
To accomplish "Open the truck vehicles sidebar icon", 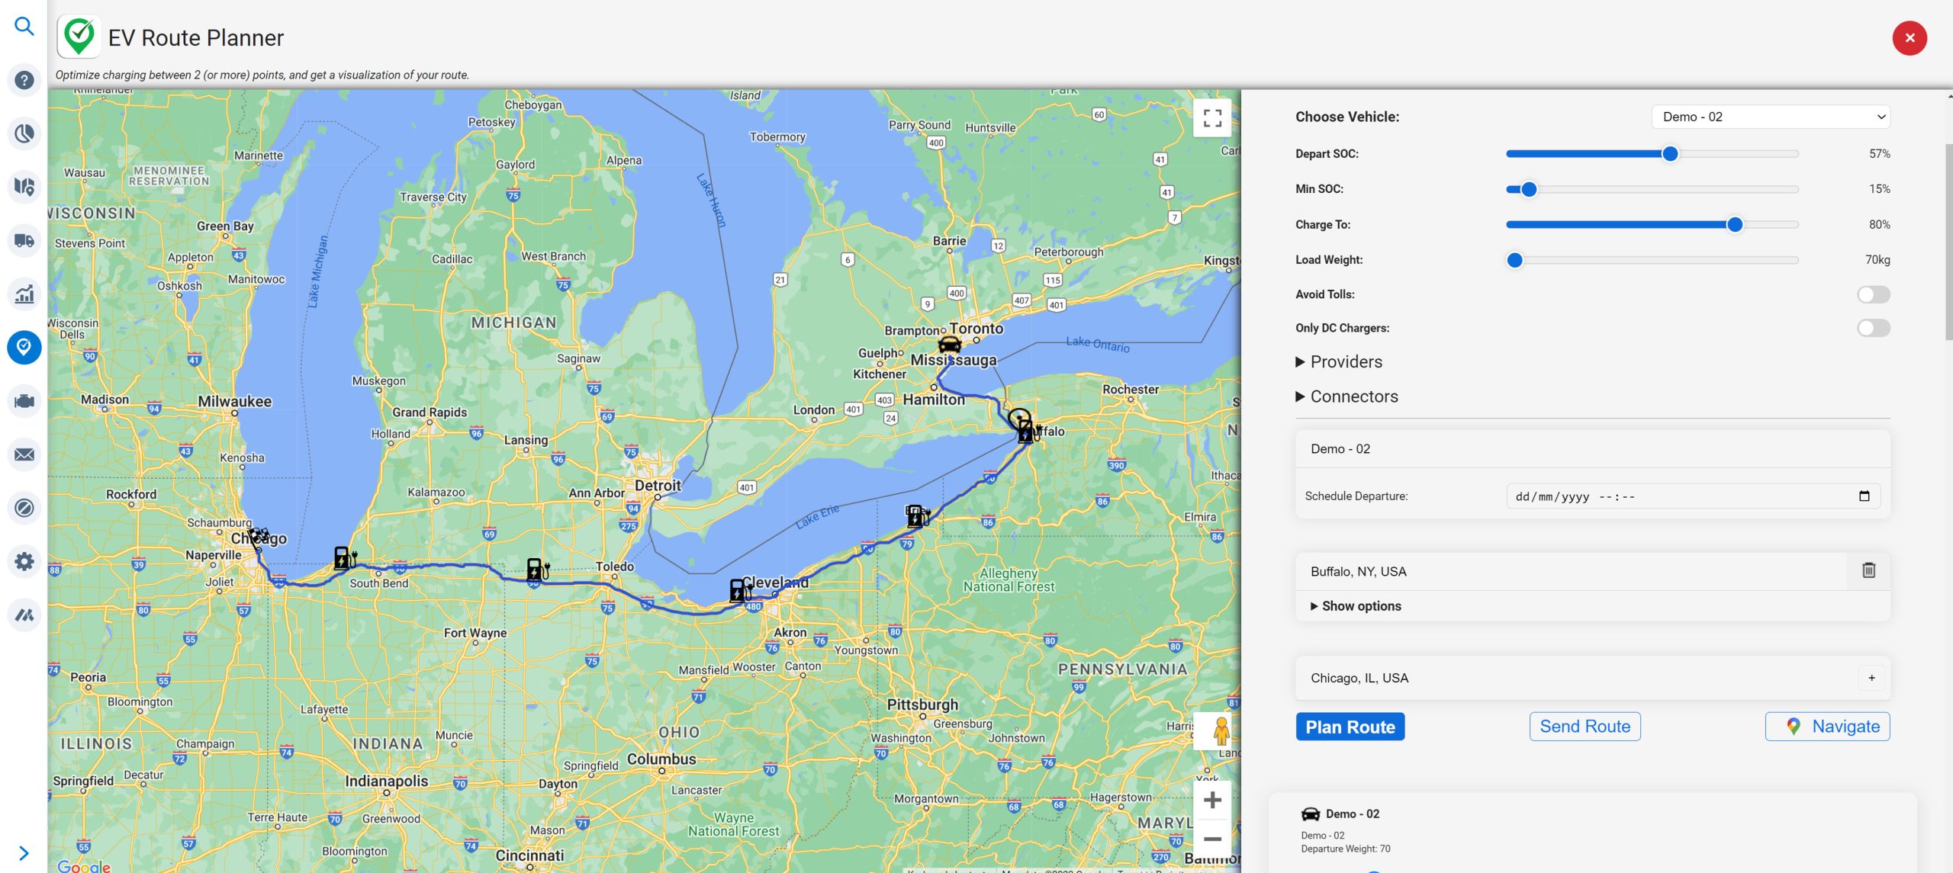I will tap(24, 240).
